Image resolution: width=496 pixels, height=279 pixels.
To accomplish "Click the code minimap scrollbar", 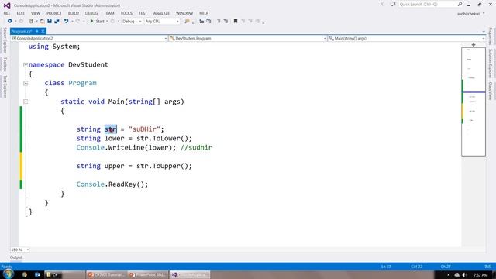I will click(474, 102).
